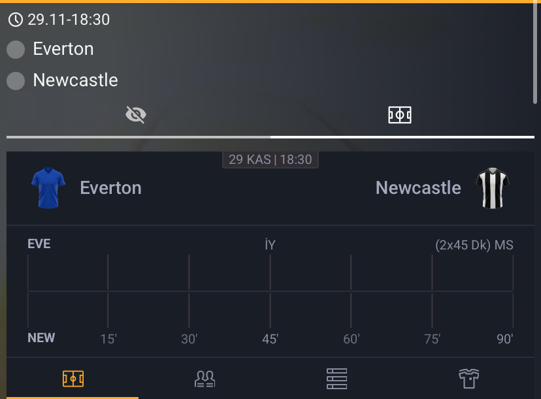
Task: Click the 29 KAS | 18:30 date label
Action: pos(270,159)
